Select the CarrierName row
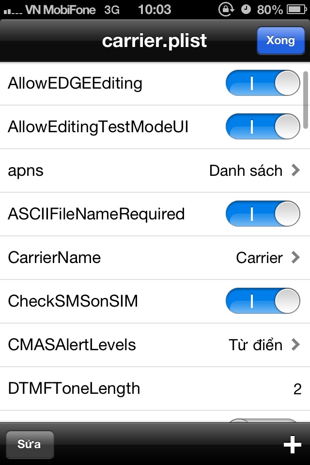Viewport: 310px width, 465px height. click(x=155, y=258)
